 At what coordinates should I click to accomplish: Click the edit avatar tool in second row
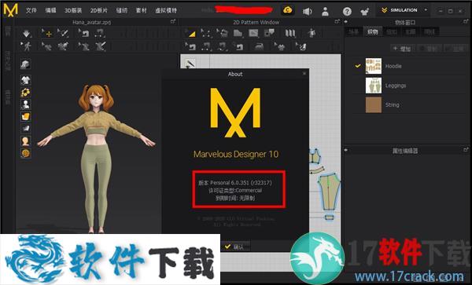tap(83, 46)
